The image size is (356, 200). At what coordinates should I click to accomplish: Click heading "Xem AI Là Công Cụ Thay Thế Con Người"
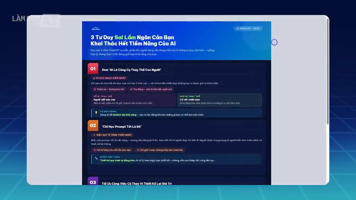[132, 70]
